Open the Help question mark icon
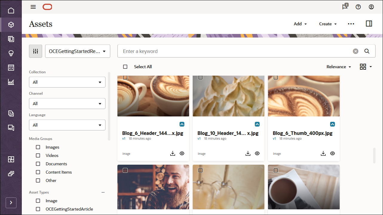 pyautogui.click(x=358, y=7)
